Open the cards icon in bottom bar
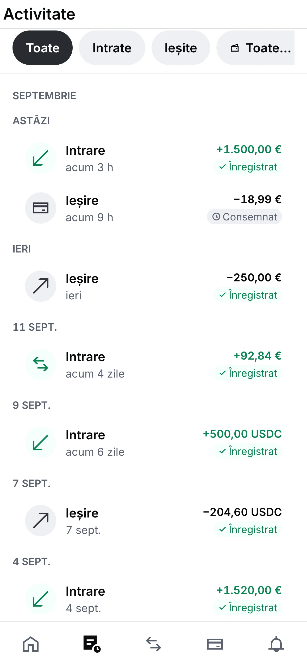The image size is (307, 666). click(215, 644)
